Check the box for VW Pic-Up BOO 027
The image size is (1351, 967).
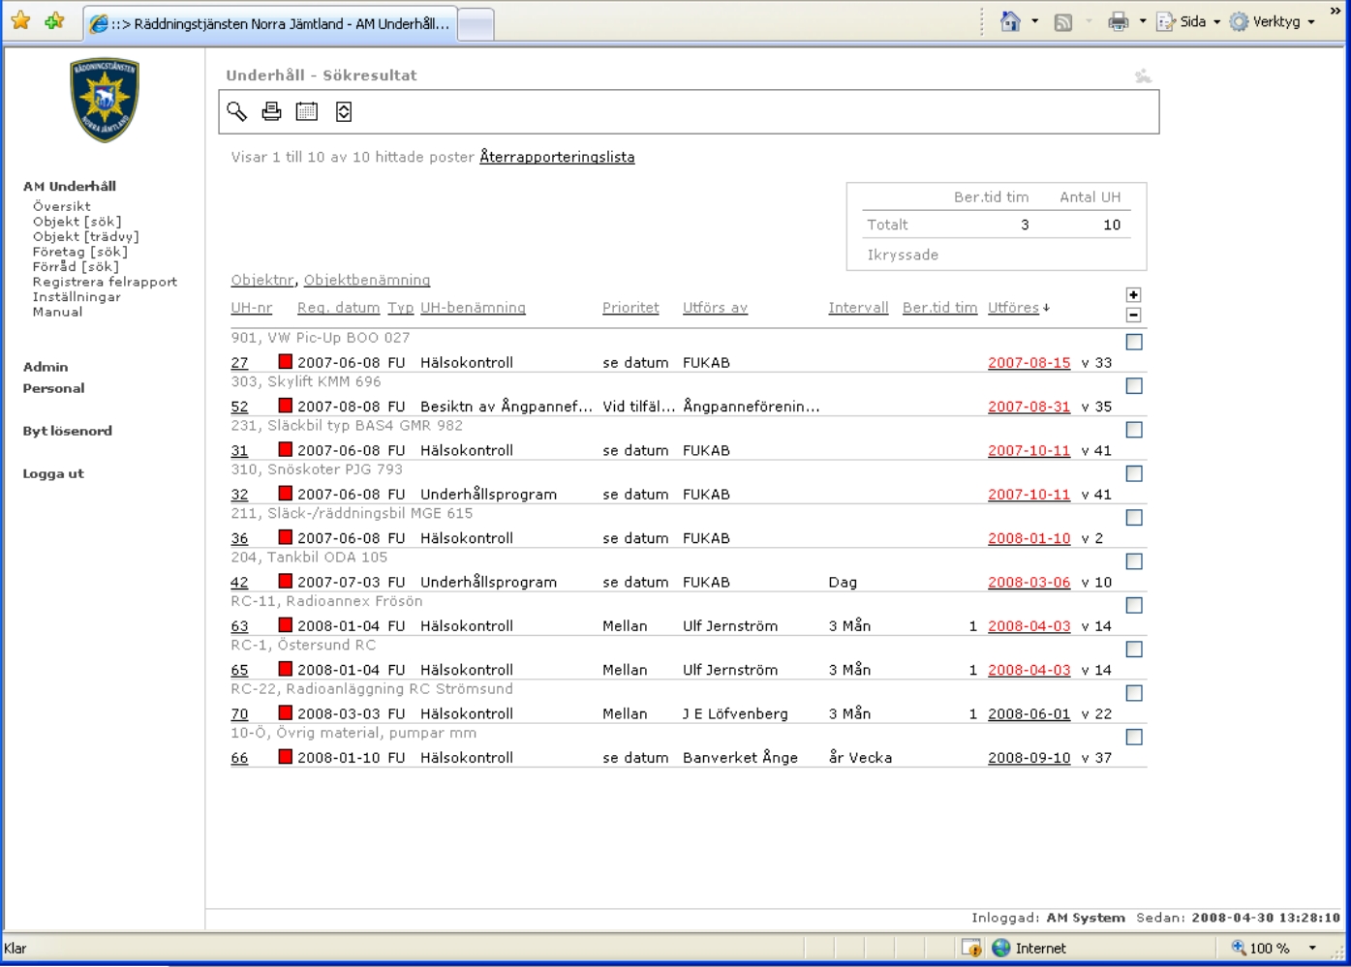pos(1134,342)
